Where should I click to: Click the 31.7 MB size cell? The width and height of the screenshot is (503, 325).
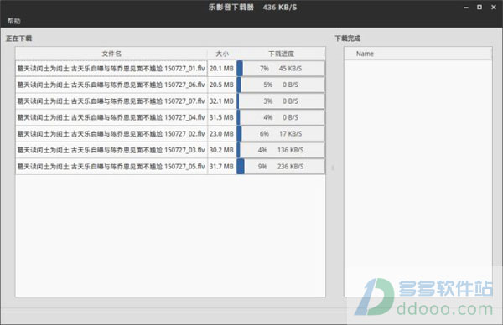pos(221,167)
